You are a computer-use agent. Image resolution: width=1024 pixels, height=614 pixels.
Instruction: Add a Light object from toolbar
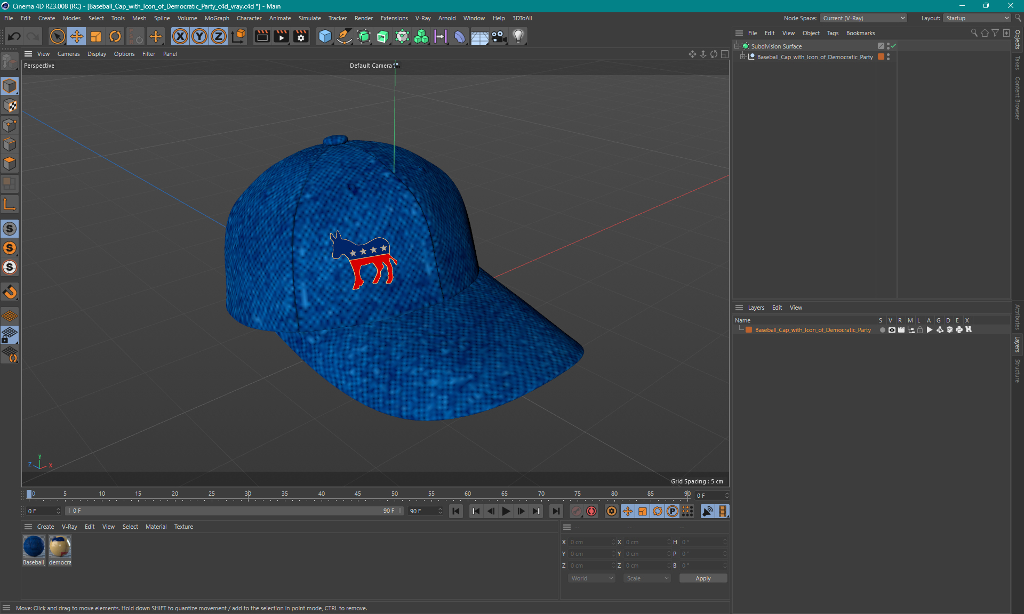(x=518, y=36)
